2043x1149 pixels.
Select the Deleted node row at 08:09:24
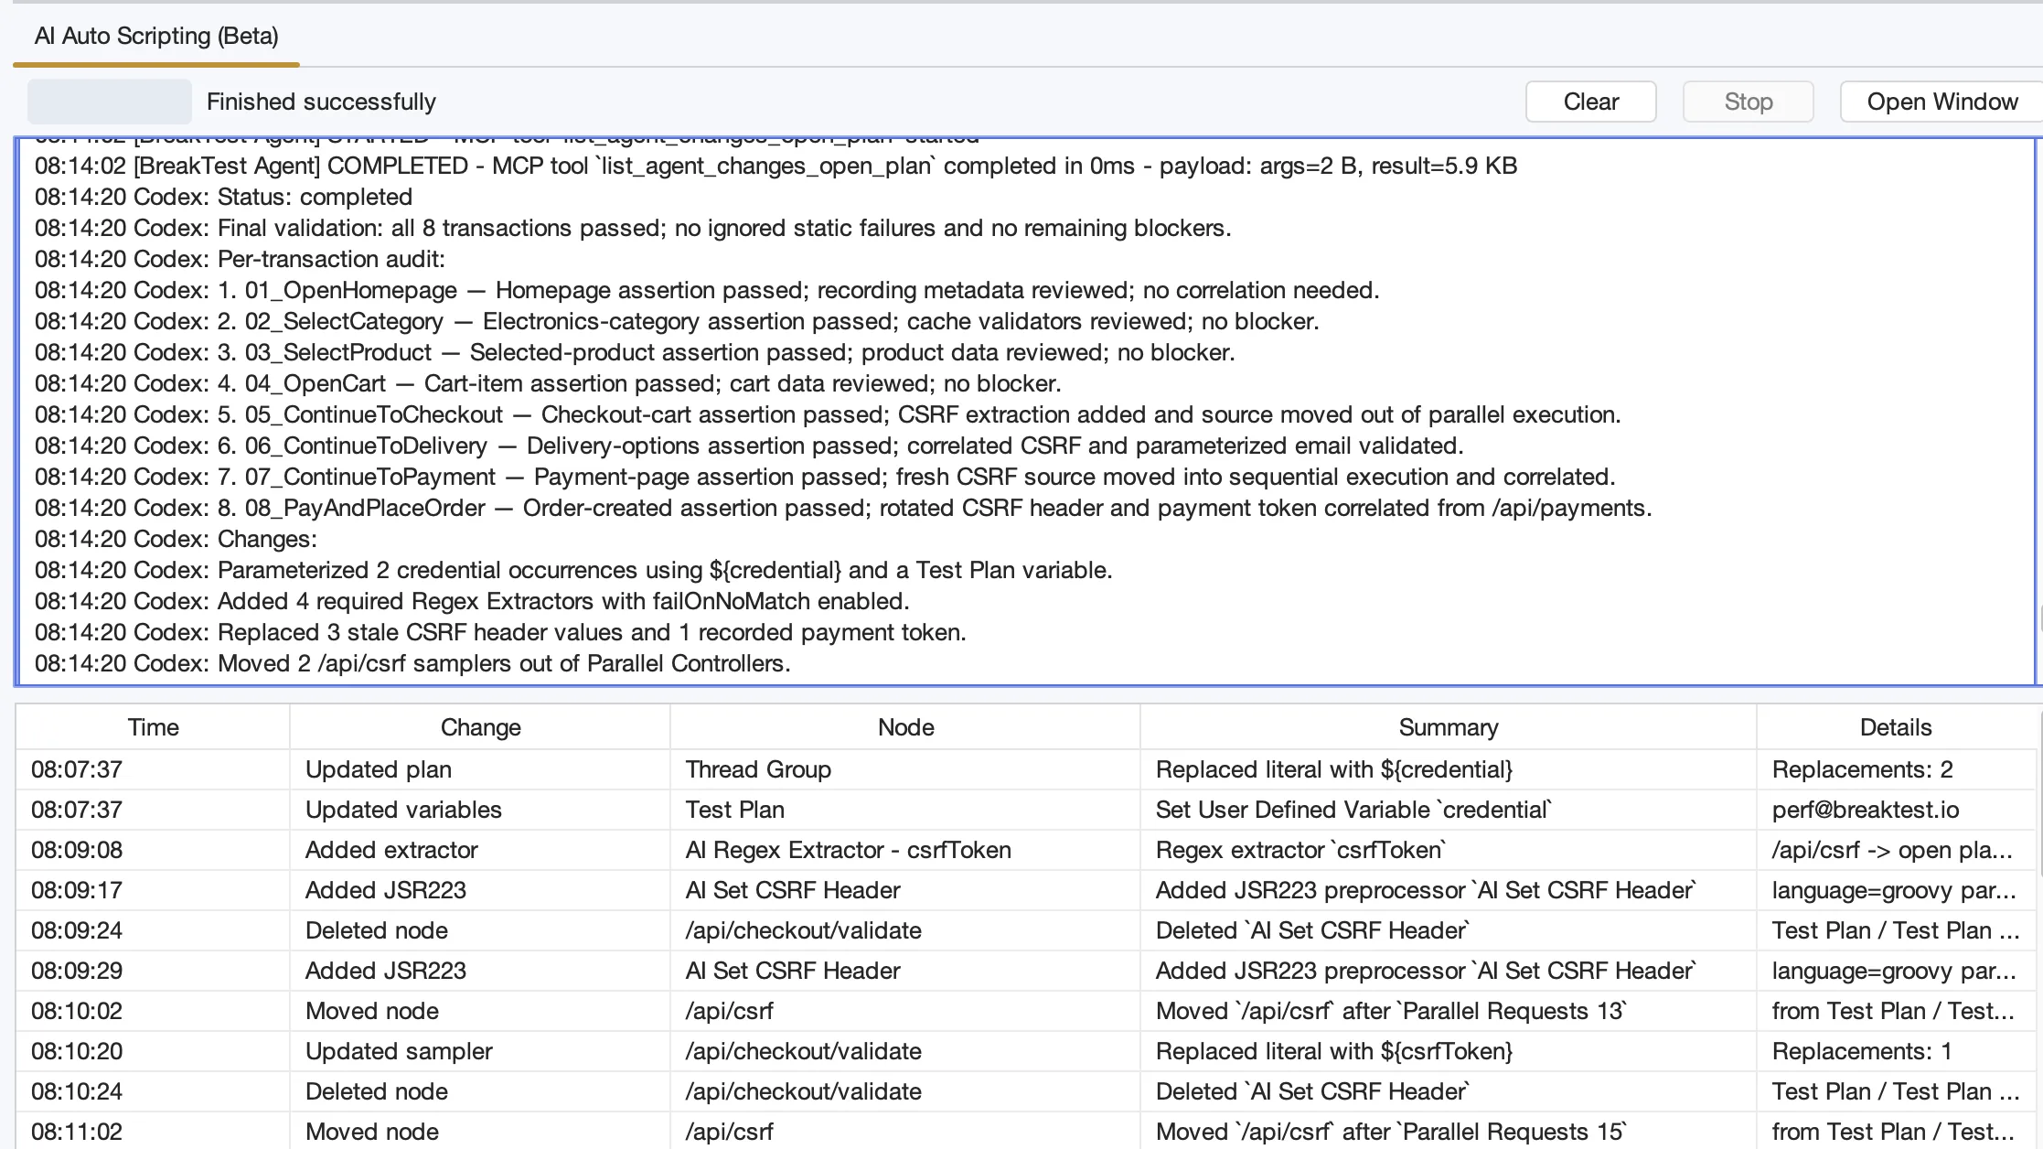click(1026, 930)
